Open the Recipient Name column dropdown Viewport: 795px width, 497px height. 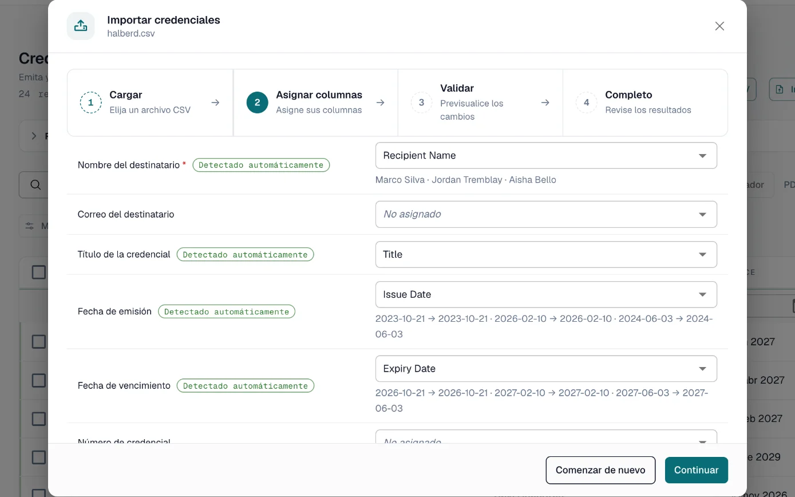[546, 156]
